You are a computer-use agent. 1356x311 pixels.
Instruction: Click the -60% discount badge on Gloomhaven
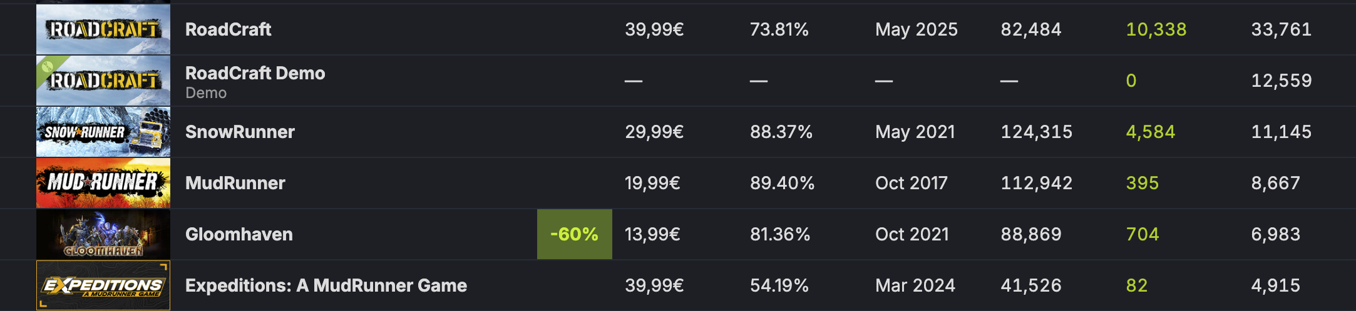point(575,234)
